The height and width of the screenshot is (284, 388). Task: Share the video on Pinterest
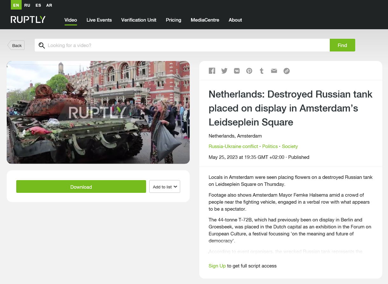click(x=249, y=71)
